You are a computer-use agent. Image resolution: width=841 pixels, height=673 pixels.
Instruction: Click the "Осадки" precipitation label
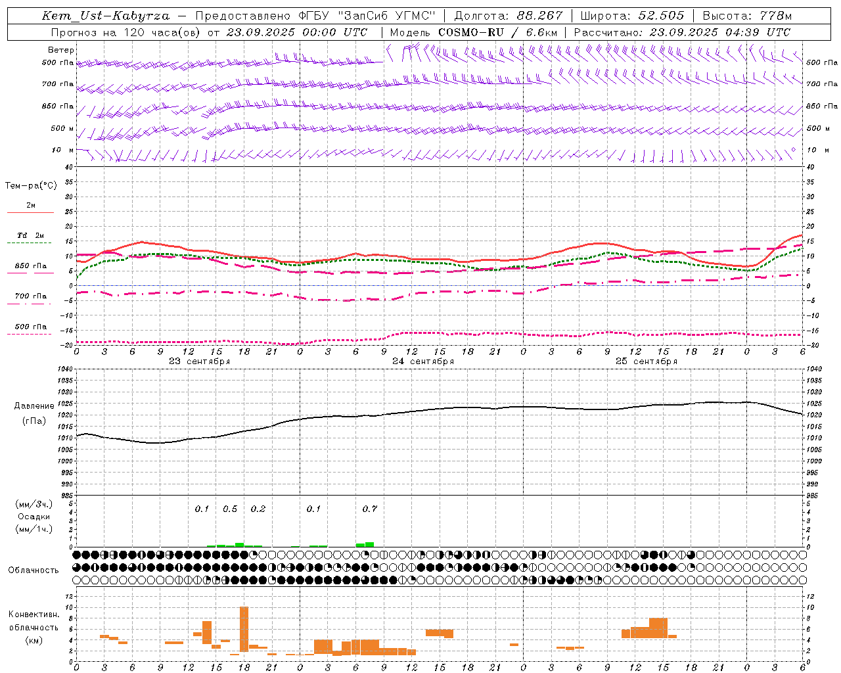[34, 517]
